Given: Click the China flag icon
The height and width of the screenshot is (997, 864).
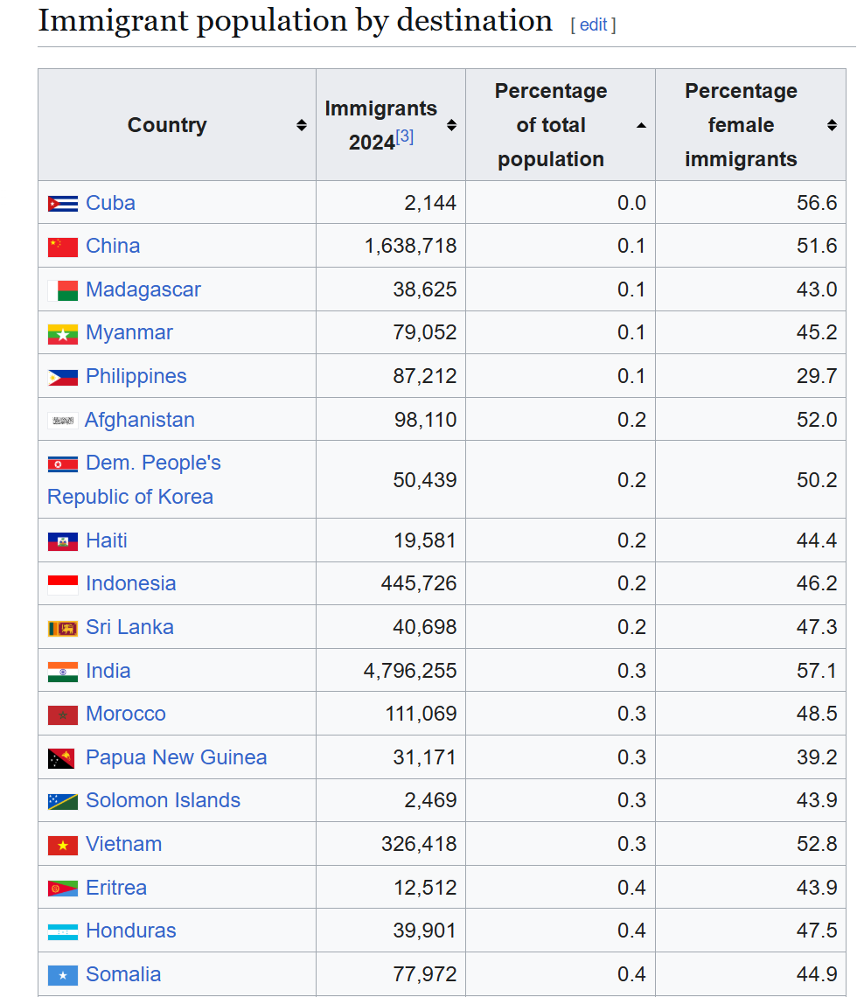Looking at the screenshot, I should pos(63,247).
